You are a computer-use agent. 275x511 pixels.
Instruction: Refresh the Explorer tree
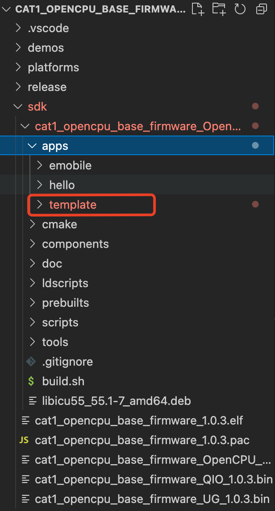pyautogui.click(x=240, y=9)
